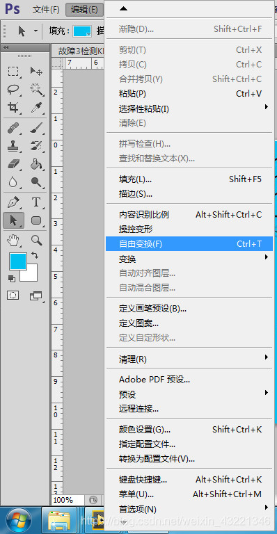This screenshot has width=277, height=534.
Task: Select the Pen tool
Action: click(13, 202)
